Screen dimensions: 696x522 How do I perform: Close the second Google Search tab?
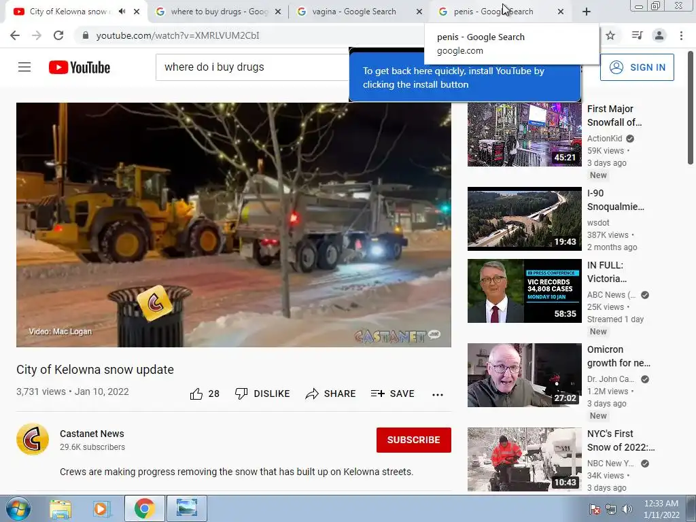click(419, 12)
